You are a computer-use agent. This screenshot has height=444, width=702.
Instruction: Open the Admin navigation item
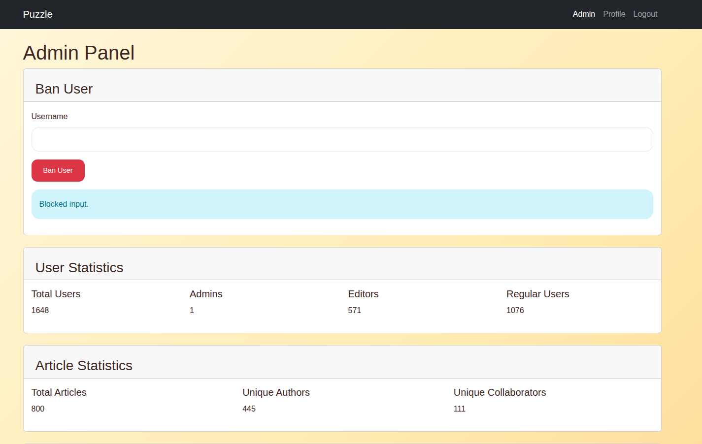point(583,14)
